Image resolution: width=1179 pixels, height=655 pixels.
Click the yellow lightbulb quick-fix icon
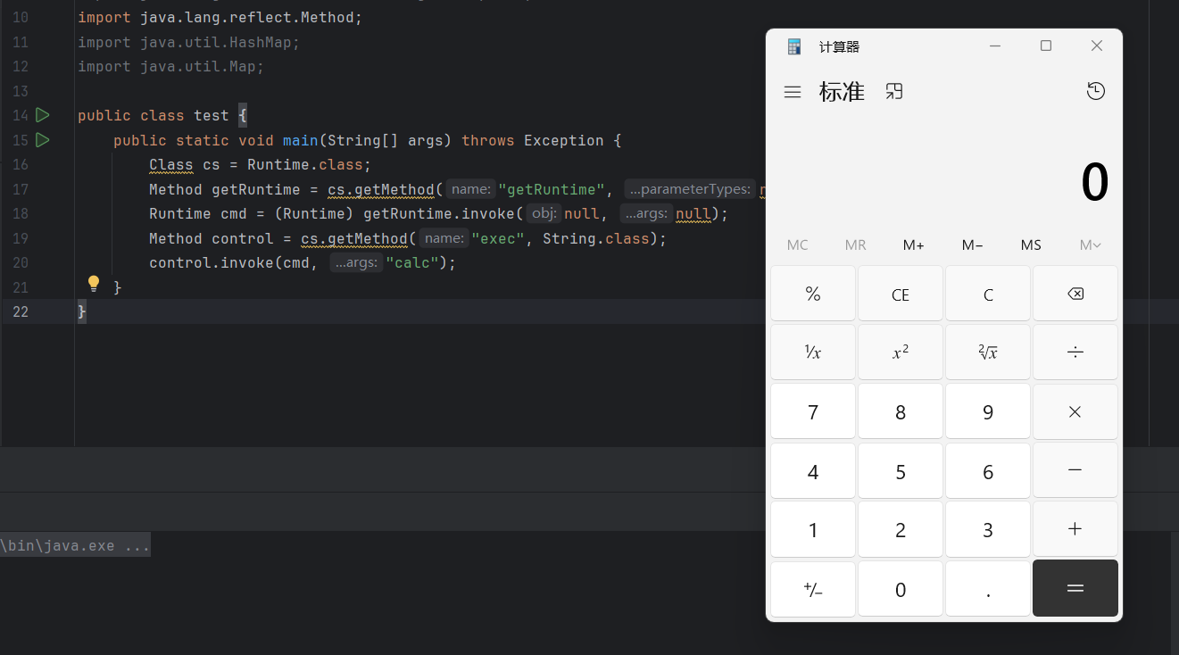(94, 284)
